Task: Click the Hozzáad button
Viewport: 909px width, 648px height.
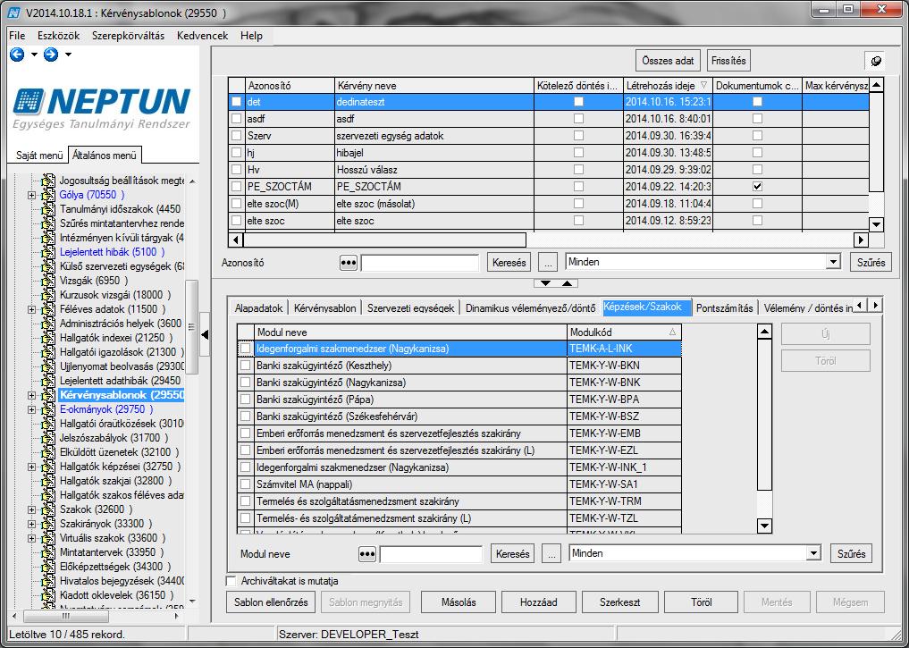Action: click(x=539, y=602)
